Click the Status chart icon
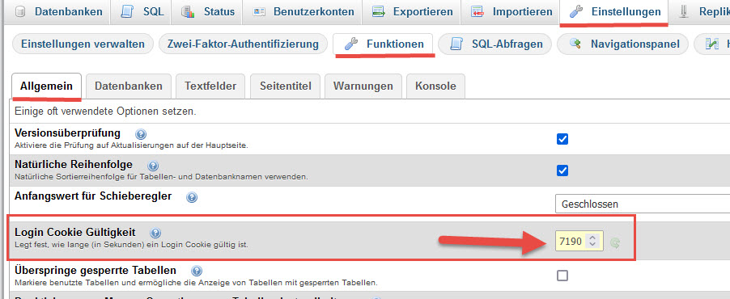 tap(188, 11)
